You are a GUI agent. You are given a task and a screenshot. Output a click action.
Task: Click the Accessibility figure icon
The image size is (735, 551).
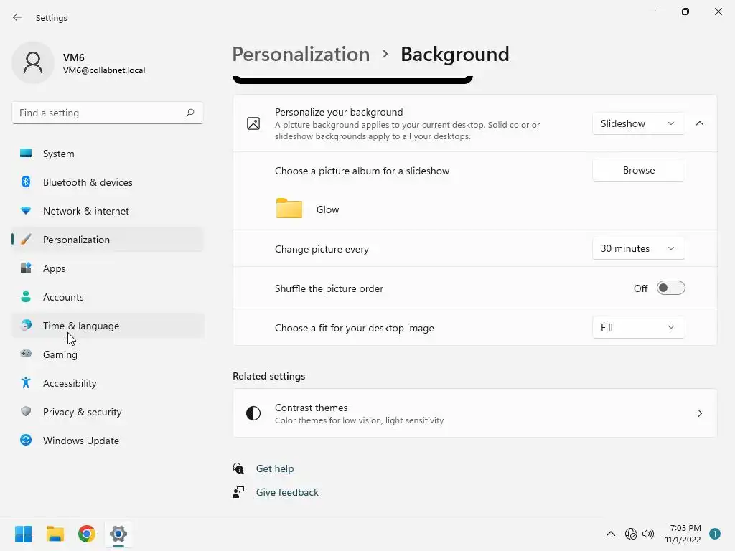click(x=26, y=383)
